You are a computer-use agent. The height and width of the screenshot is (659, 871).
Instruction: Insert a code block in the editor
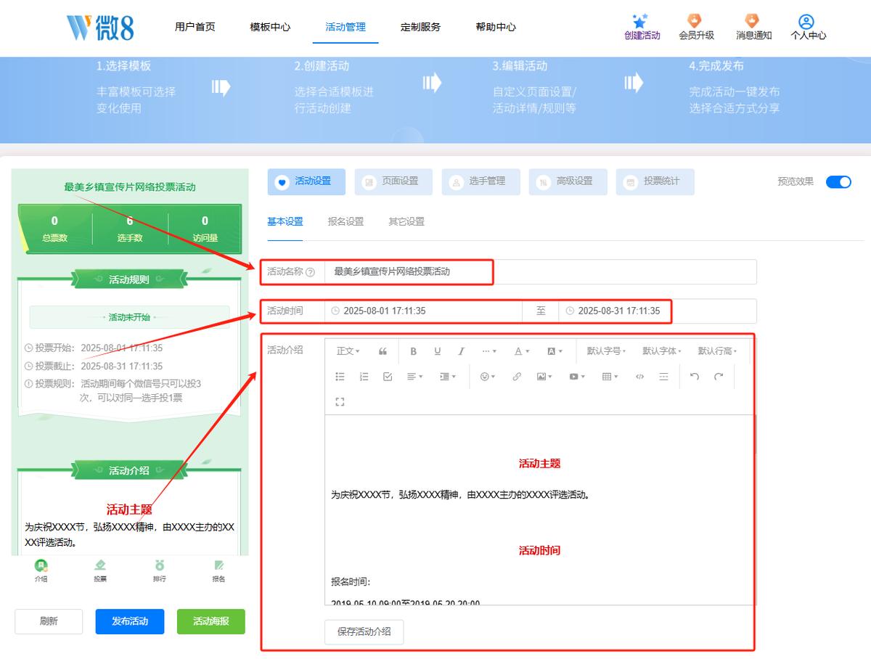pyautogui.click(x=639, y=377)
